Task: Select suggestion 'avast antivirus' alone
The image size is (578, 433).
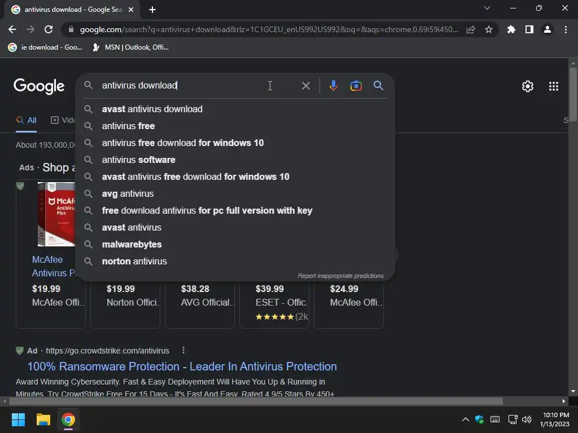Action: (235, 228)
